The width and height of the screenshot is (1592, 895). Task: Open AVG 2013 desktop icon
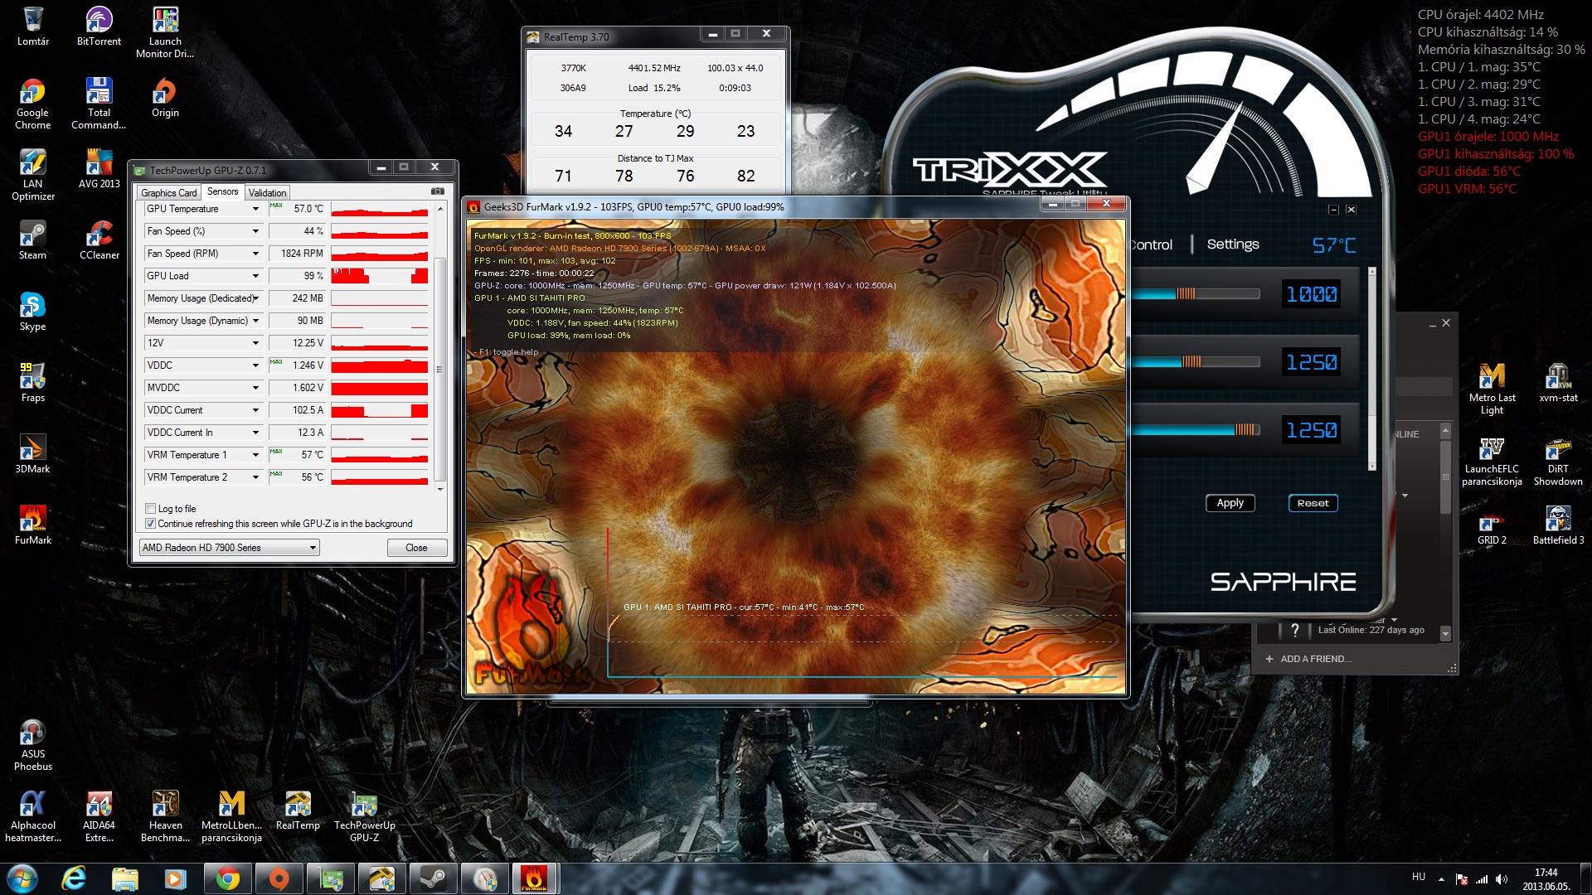click(99, 167)
